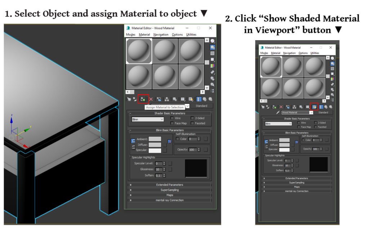The height and width of the screenshot is (246, 369).
Task: Enable the Faceted checkbox
Action: (x=192, y=123)
